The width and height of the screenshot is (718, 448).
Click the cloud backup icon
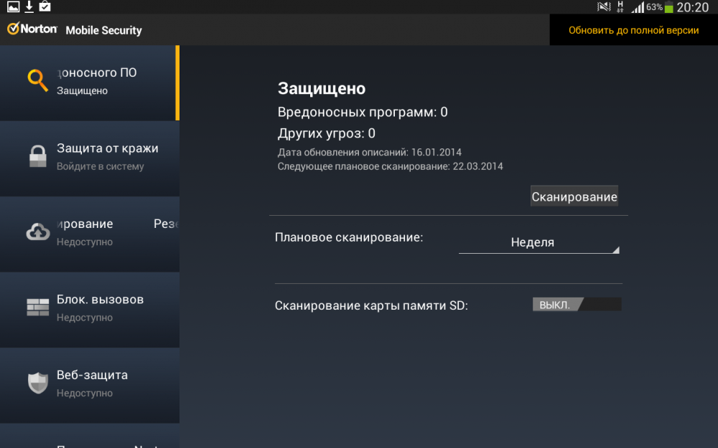click(37, 232)
